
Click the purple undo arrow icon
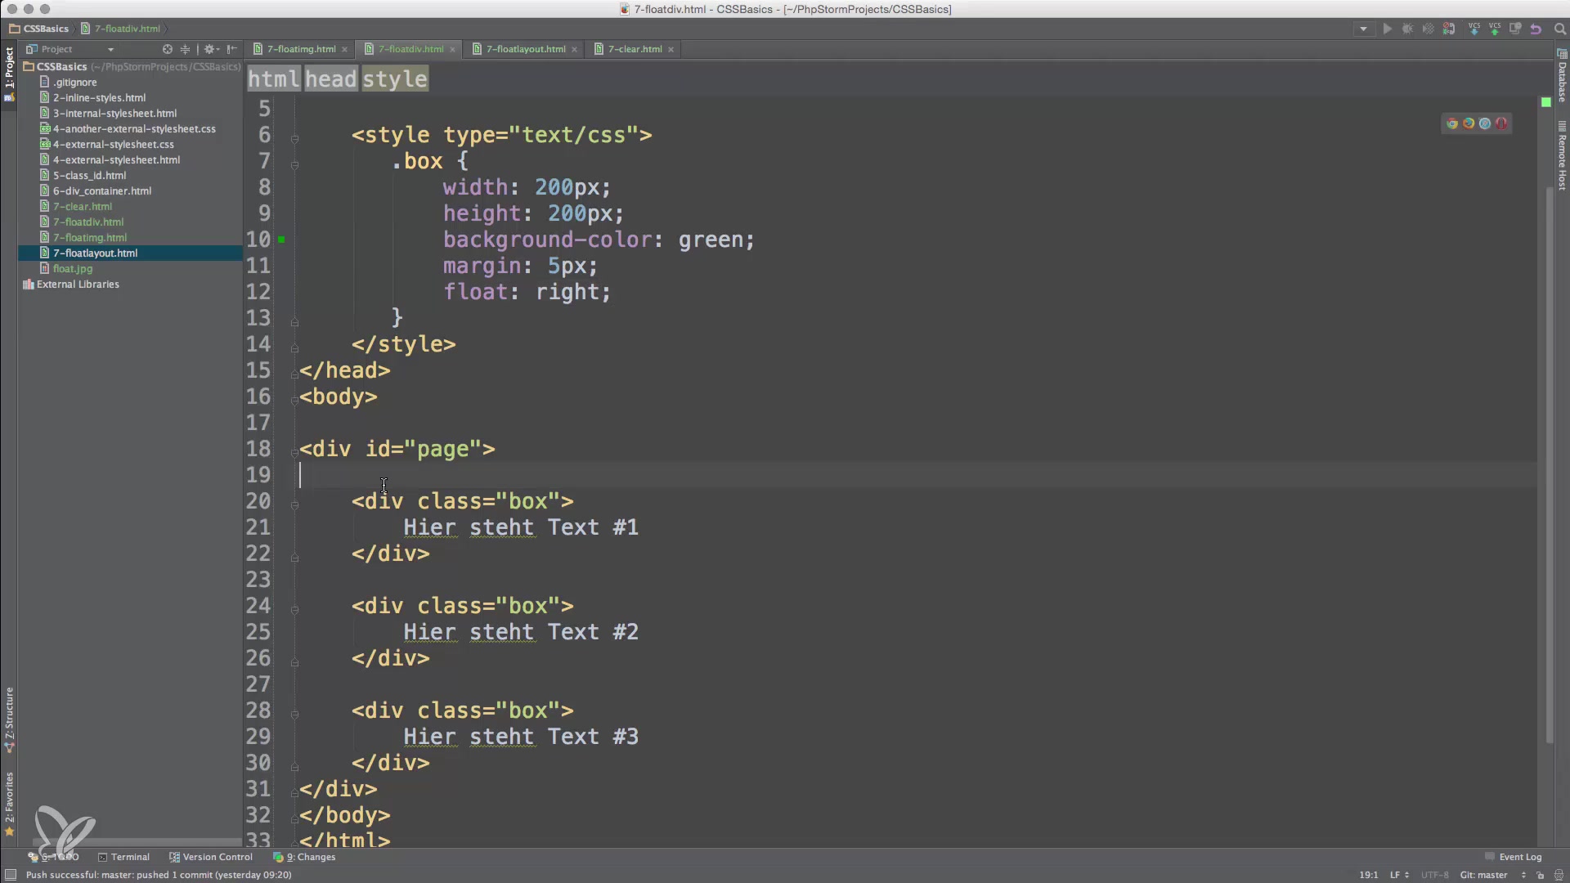pos(1536,29)
